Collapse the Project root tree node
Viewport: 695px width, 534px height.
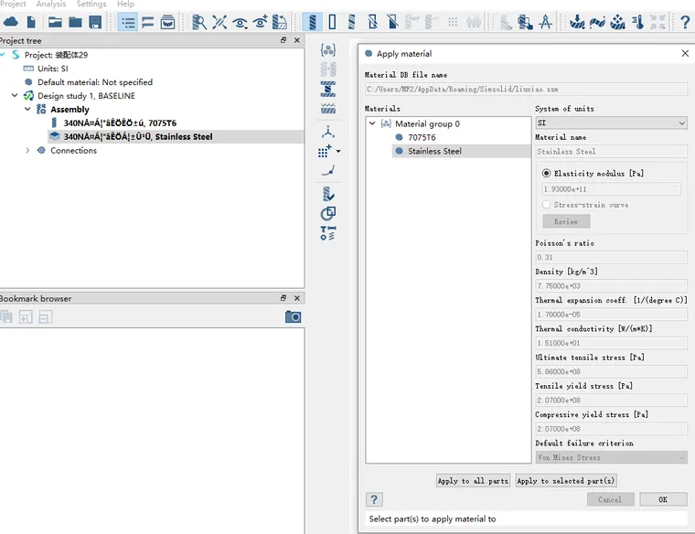[x=3, y=55]
